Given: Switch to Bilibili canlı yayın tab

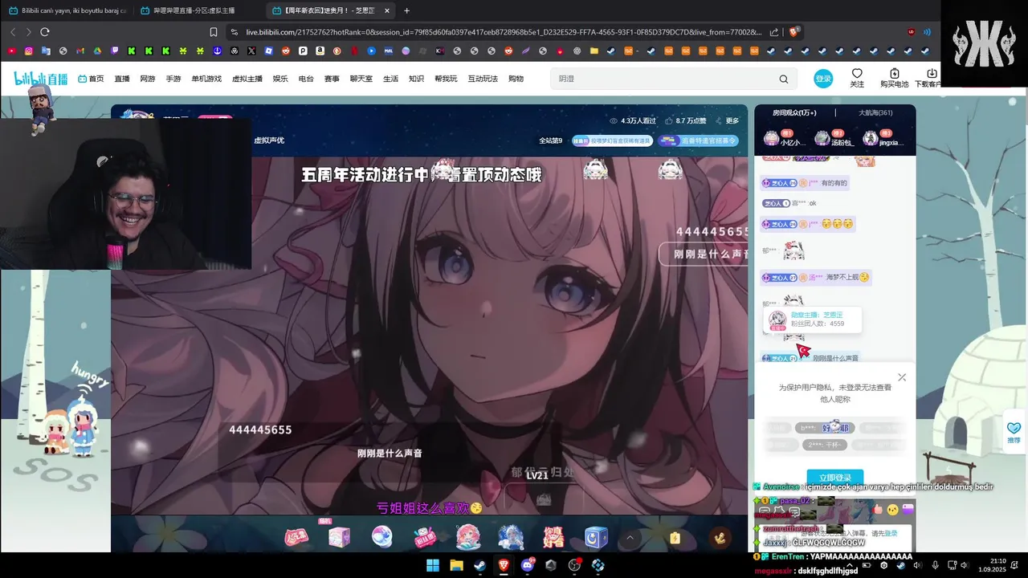Looking at the screenshot, I should pyautogui.click(x=67, y=10).
